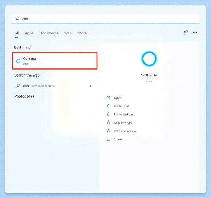The image size is (211, 198).
Task: Click the App settings gear icon
Action: point(108,123)
